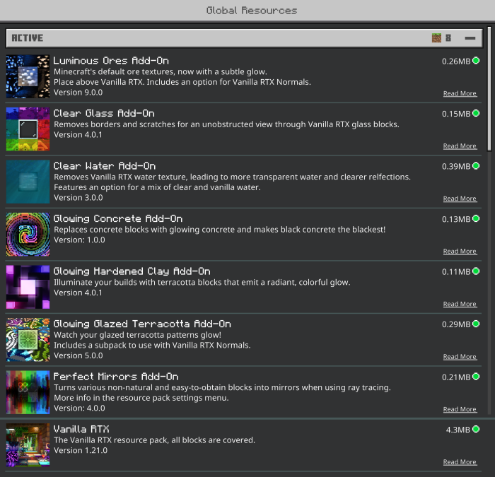Screen dimensions: 495x477
Task: Open Read More for Glowing Concrete Add-On
Action: pos(460,252)
